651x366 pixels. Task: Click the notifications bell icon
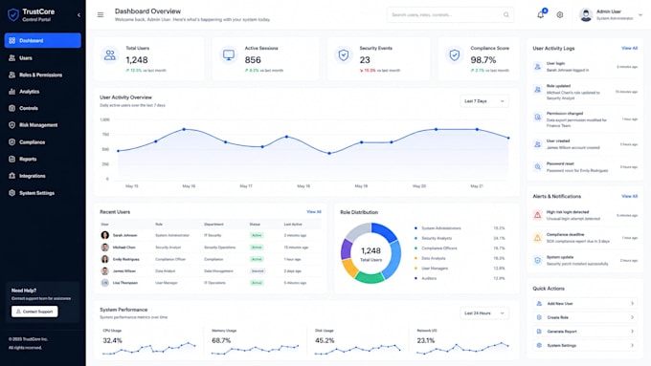[x=540, y=15]
